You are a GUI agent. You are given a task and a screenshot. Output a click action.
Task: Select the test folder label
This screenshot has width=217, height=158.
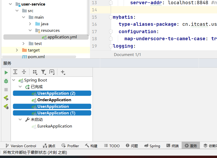pyautogui.click(x=38, y=44)
